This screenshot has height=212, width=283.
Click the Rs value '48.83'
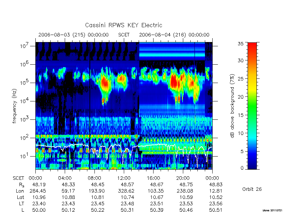tap(216, 184)
